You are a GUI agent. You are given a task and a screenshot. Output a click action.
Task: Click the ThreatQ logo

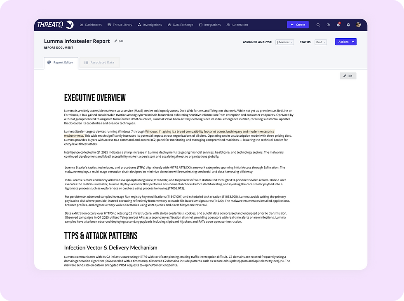click(55, 25)
